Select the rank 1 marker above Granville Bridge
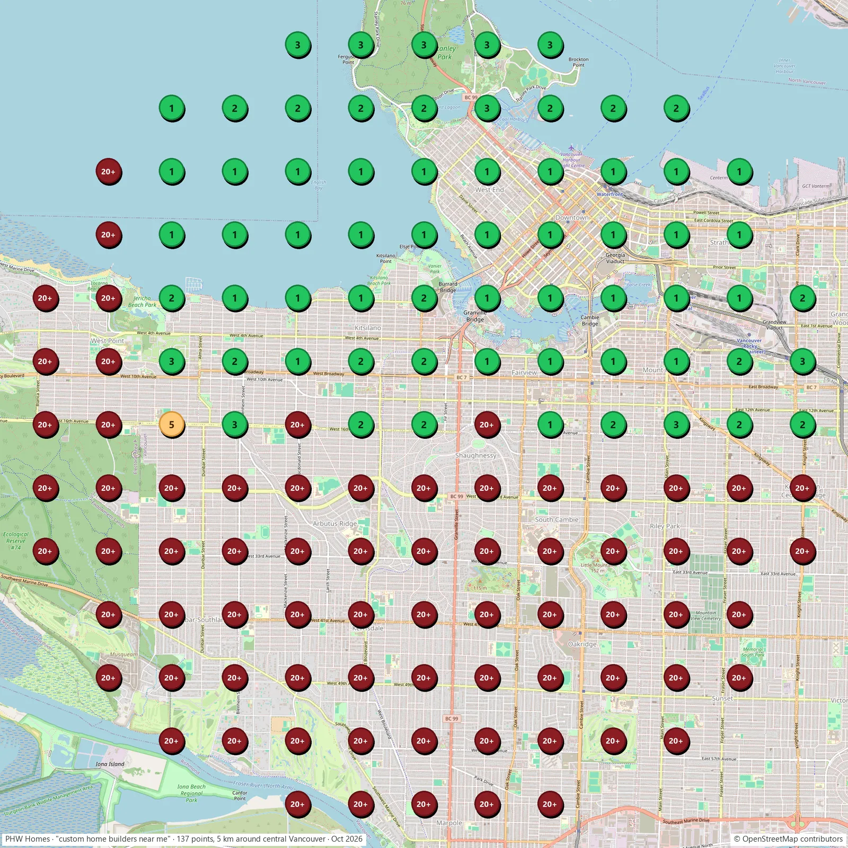This screenshot has height=848, width=848. coord(487,298)
